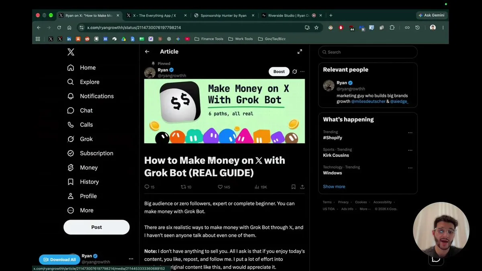The width and height of the screenshot is (482, 271).
Task: Open Terms footer link
Action: 327,202
